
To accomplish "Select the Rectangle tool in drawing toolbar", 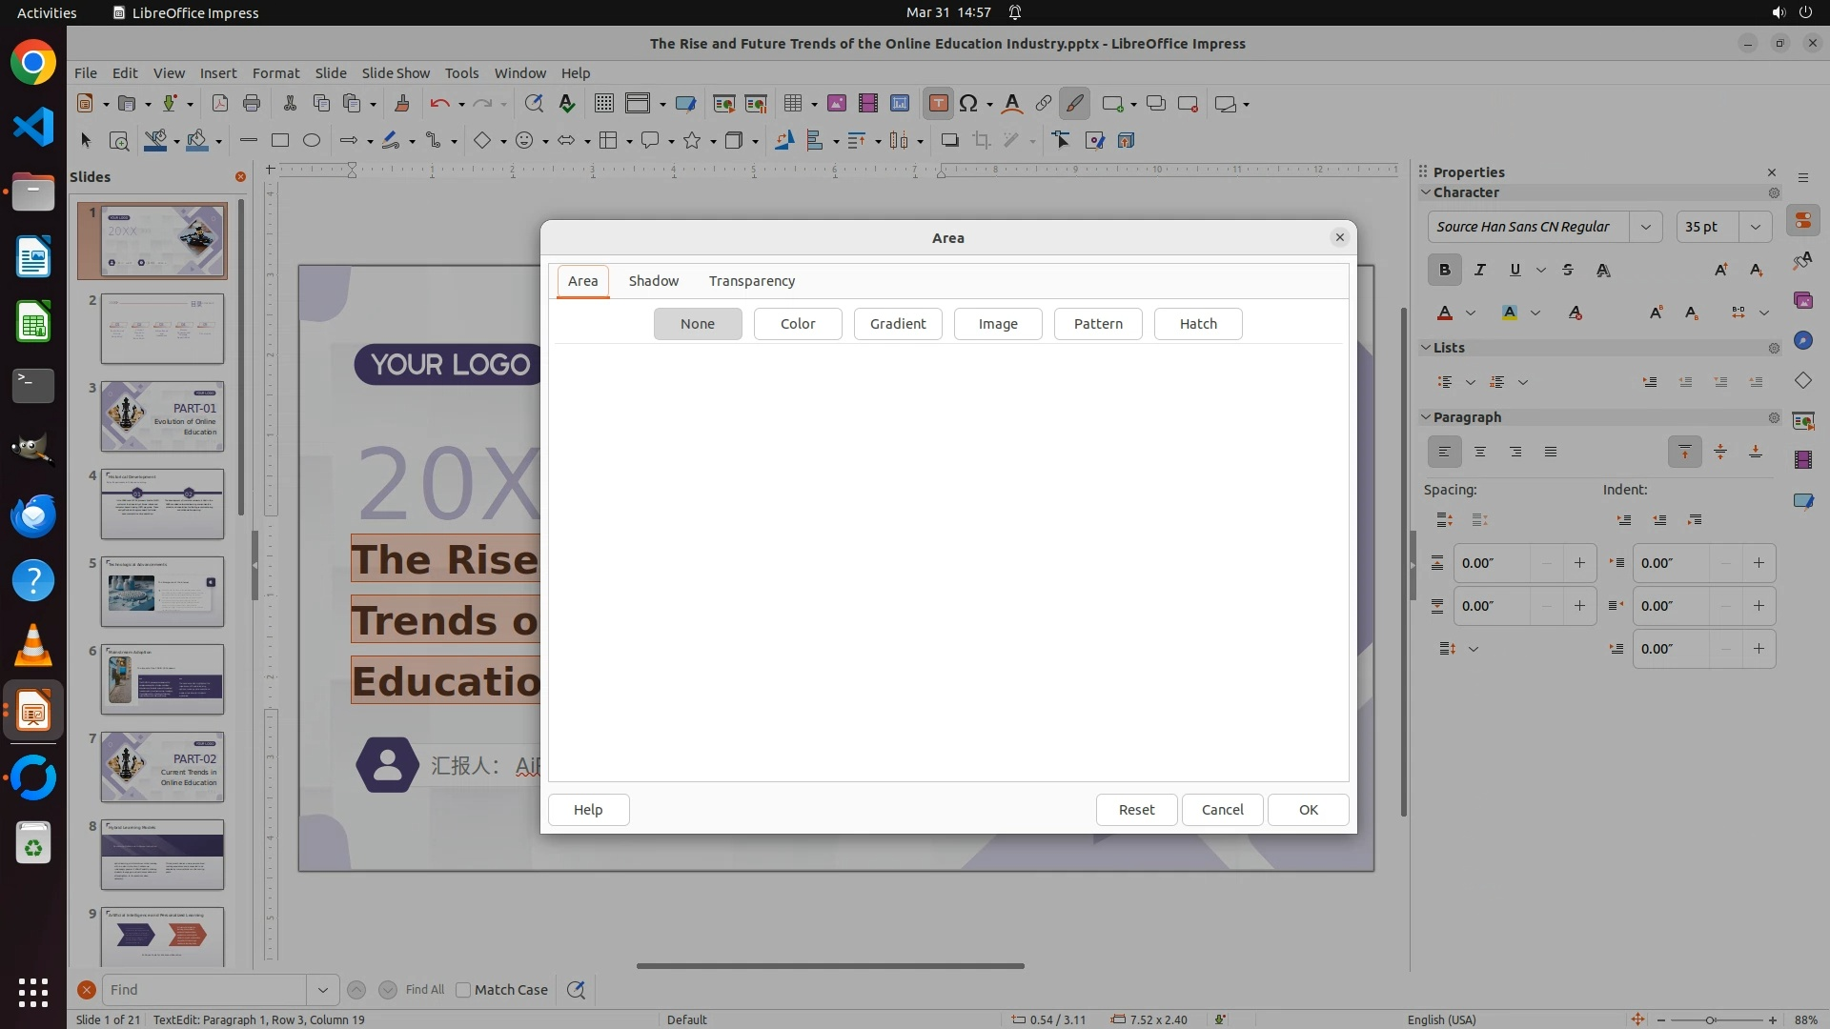I will (279, 140).
